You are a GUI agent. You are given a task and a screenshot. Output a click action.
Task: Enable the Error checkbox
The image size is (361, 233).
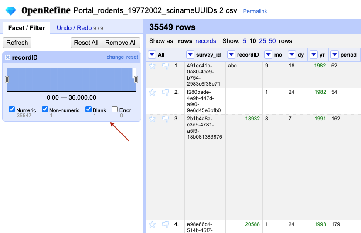115,109
